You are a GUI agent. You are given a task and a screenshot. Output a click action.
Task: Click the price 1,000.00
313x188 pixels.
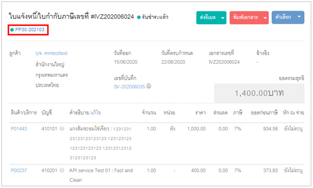[197, 129]
